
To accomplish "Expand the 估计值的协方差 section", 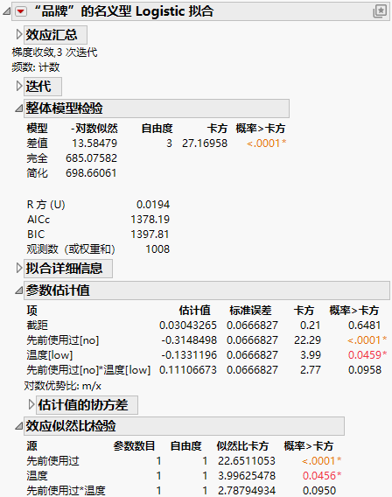I will pos(31,404).
